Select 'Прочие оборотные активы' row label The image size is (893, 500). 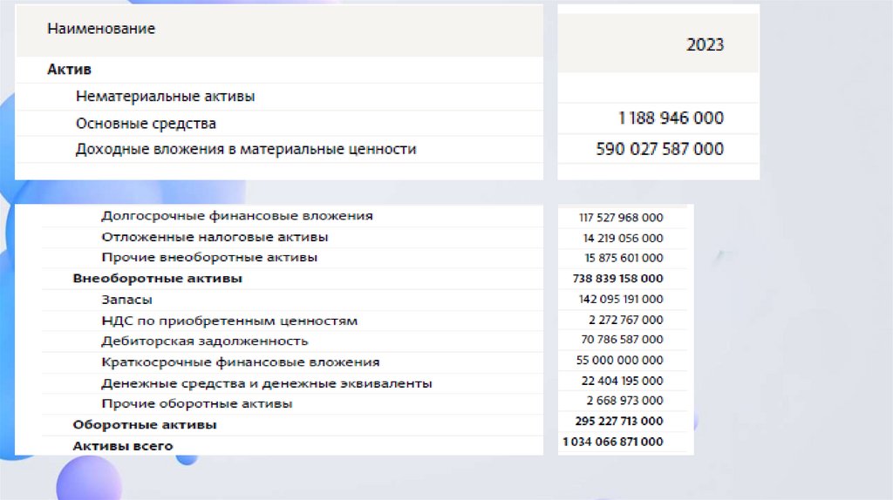point(196,403)
